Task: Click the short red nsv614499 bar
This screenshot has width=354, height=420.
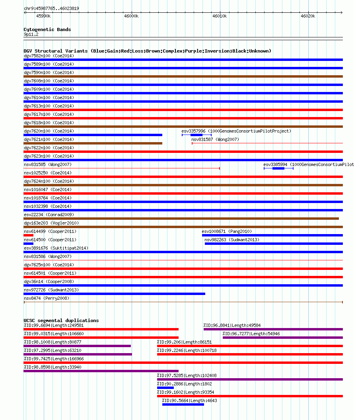Action: [28, 235]
